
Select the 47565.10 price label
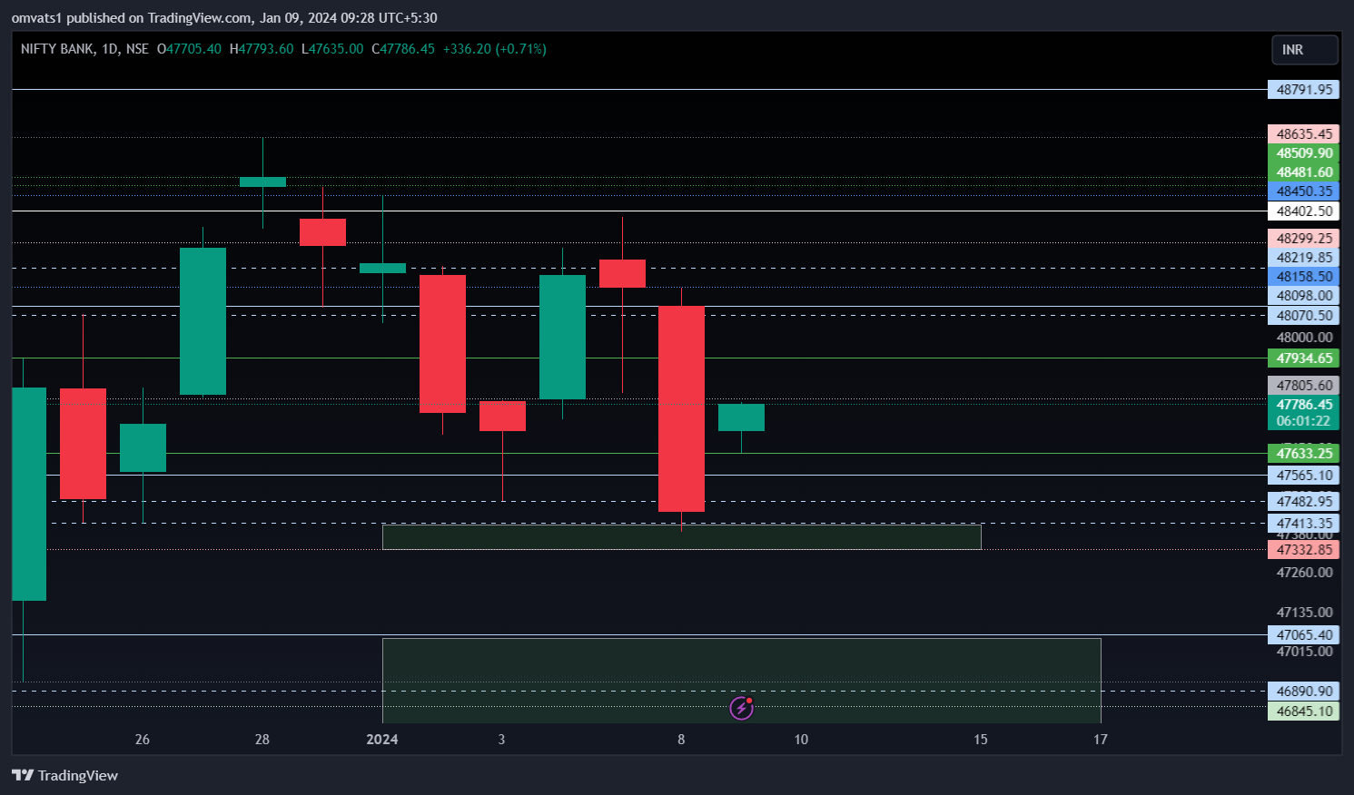pos(1304,476)
